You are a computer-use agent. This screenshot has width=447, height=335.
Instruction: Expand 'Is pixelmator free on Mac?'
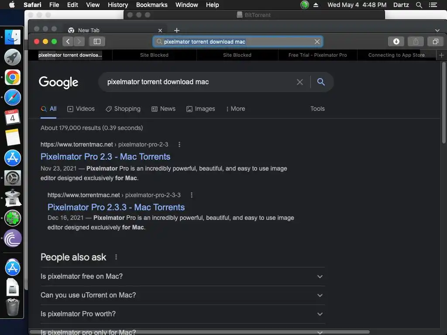click(x=182, y=276)
